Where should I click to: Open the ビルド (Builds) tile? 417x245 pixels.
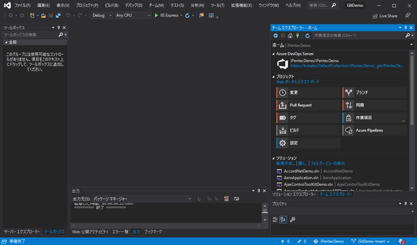309,130
